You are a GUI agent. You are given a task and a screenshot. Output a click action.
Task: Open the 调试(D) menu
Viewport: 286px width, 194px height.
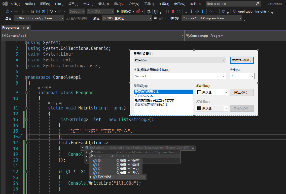coord(103,4)
